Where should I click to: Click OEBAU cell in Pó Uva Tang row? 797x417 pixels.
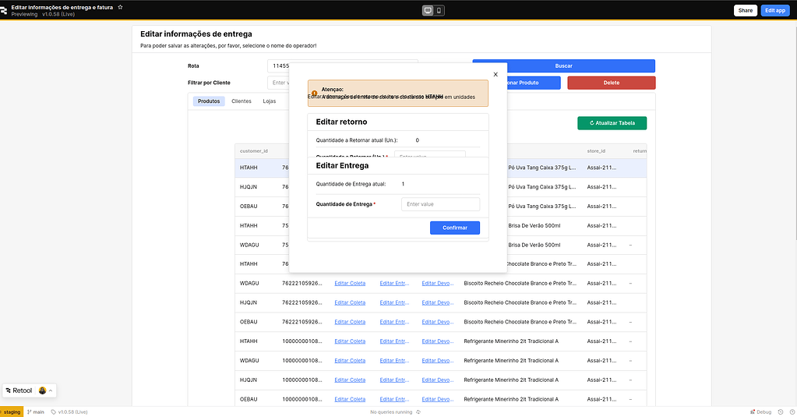249,207
